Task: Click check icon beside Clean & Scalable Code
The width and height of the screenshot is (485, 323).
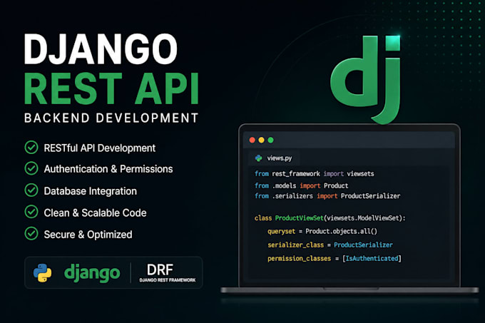Action: (31, 212)
